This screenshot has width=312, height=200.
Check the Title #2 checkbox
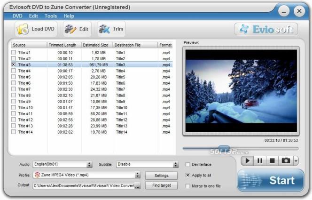click(x=14, y=58)
